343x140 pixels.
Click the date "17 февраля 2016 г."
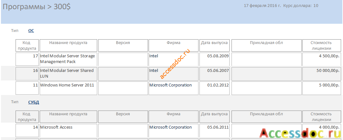tap(262, 6)
